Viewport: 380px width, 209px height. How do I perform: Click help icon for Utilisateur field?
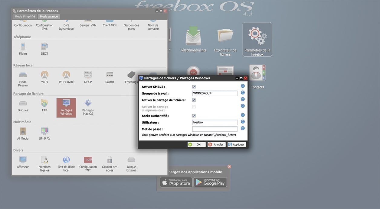point(243,122)
